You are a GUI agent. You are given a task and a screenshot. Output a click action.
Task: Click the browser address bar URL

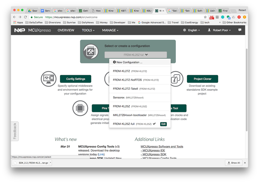71,17
